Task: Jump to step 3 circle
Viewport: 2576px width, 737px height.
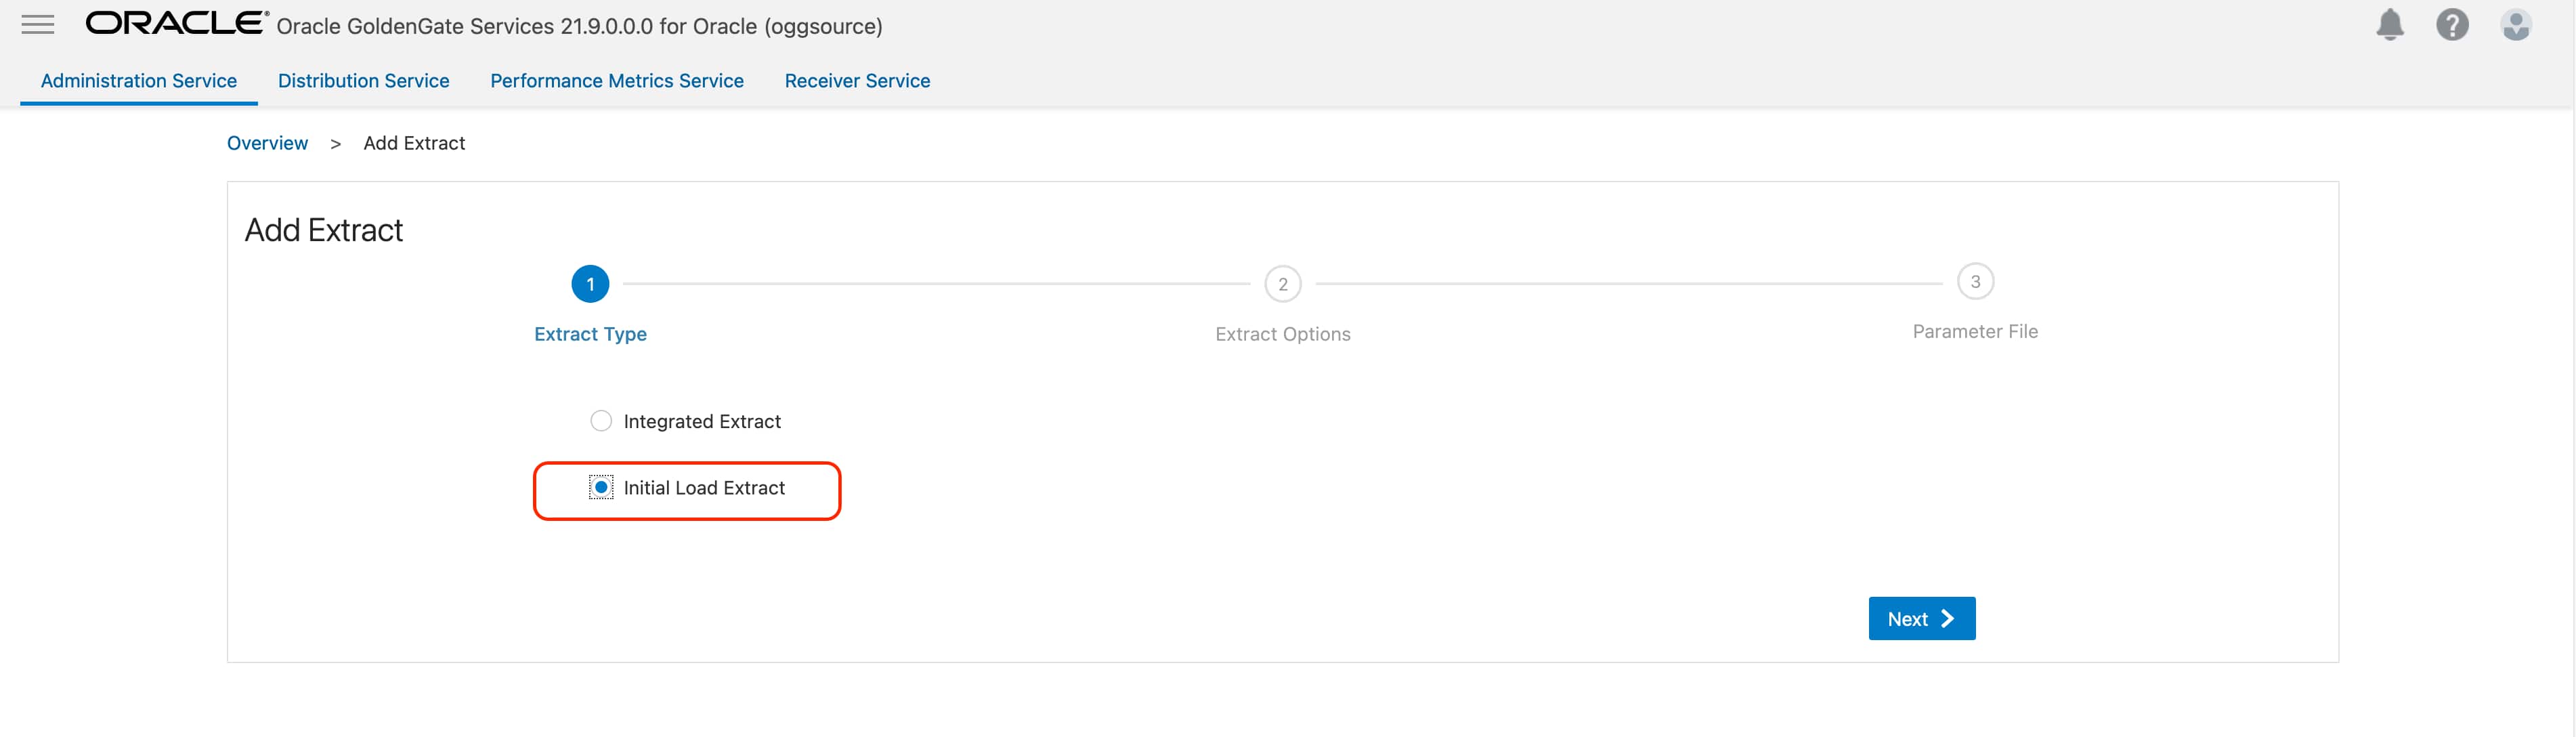Action: click(x=1974, y=282)
